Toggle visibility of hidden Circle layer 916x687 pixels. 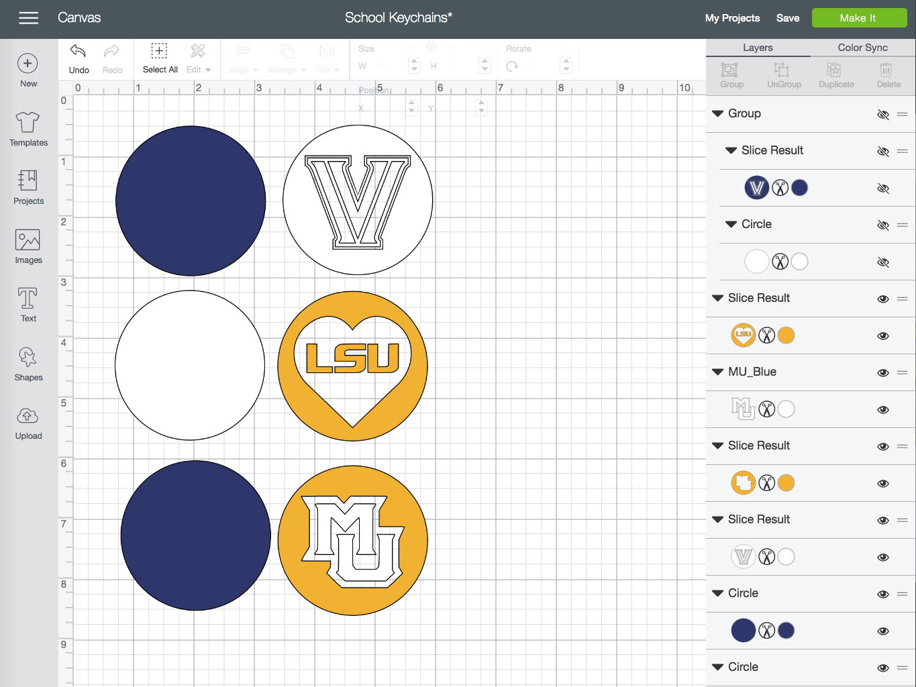click(883, 225)
